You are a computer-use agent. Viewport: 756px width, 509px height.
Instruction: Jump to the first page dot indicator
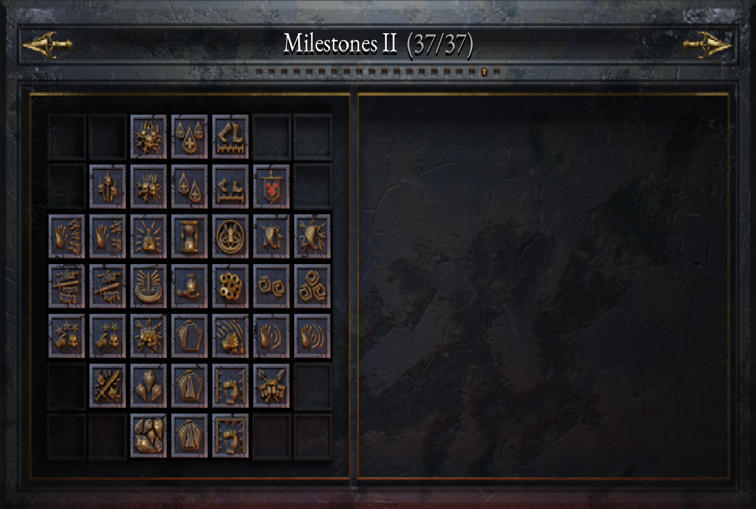(x=259, y=72)
